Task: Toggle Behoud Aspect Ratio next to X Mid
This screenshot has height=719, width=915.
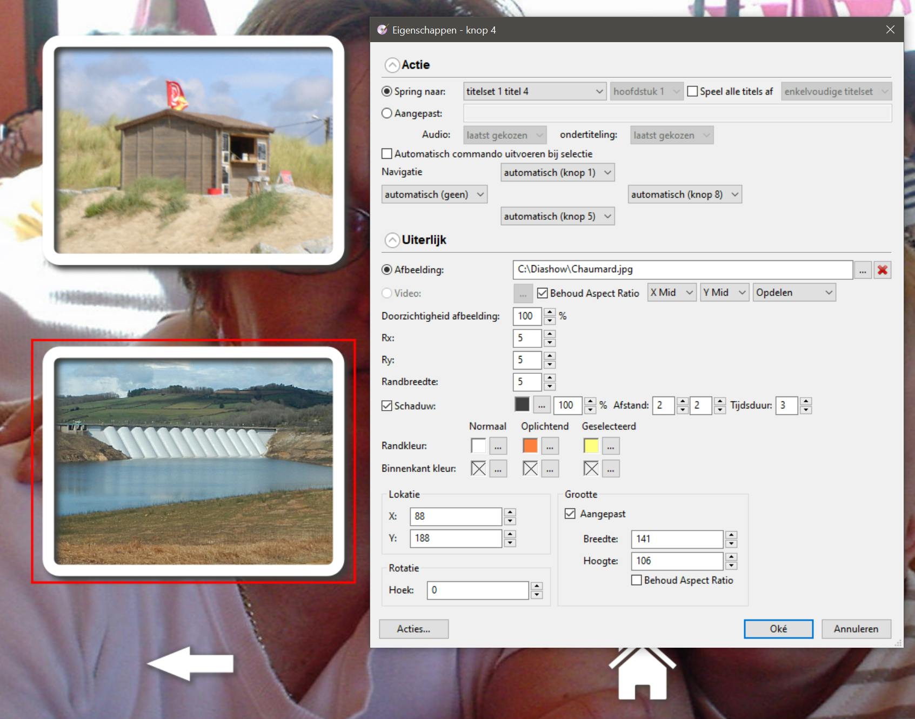Action: pos(542,293)
